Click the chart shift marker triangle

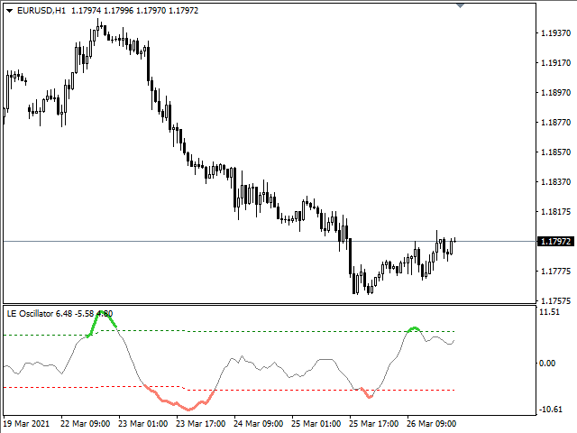[460, 5]
